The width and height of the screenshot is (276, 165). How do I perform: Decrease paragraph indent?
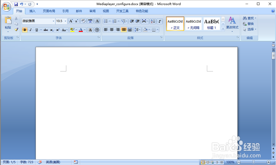pyautogui.click(x=132, y=21)
